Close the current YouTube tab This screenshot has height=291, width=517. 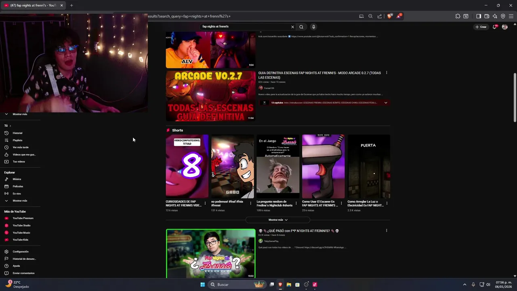click(x=61, y=5)
